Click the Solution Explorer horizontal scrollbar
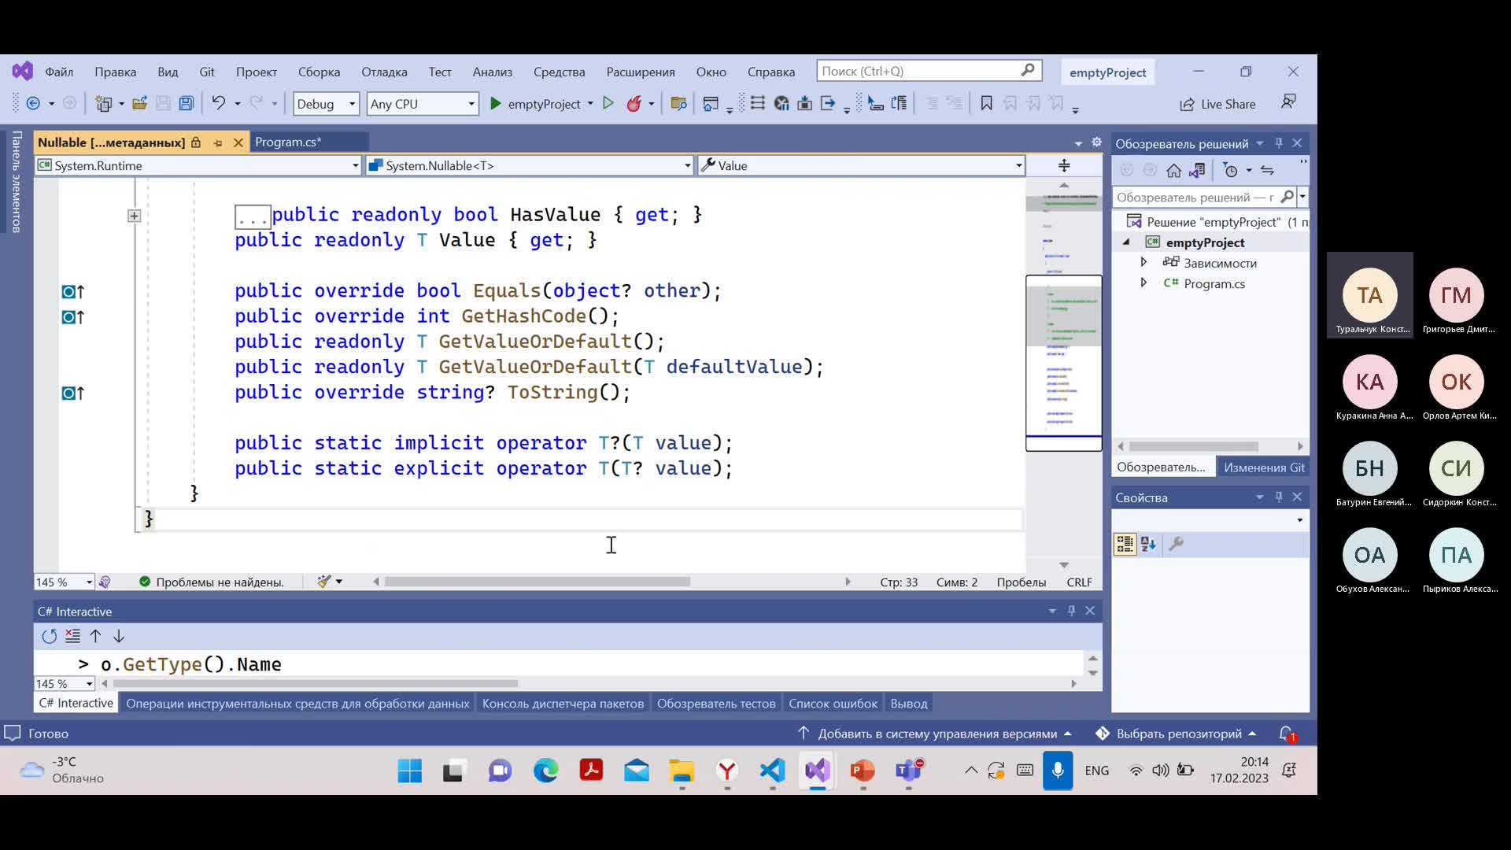 [x=1194, y=446]
